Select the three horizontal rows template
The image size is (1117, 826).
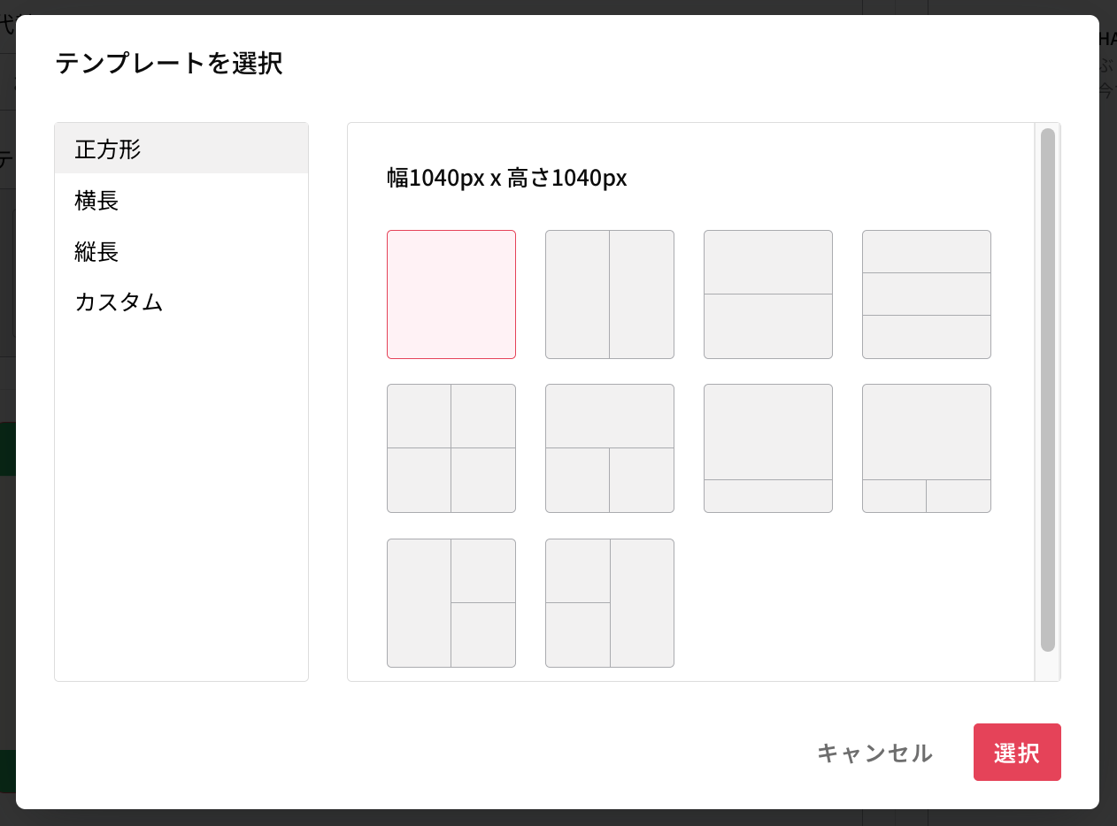[x=927, y=294]
